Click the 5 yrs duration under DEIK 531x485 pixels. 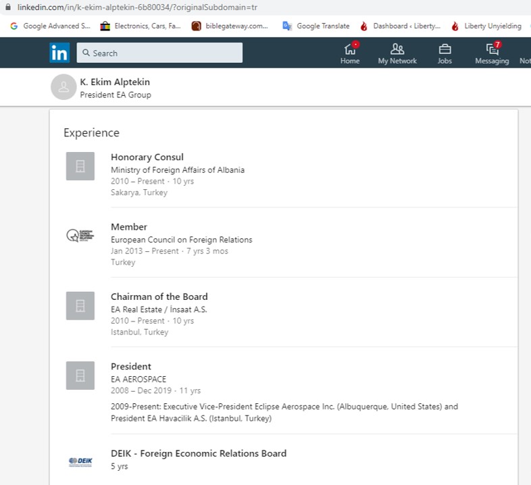click(119, 466)
